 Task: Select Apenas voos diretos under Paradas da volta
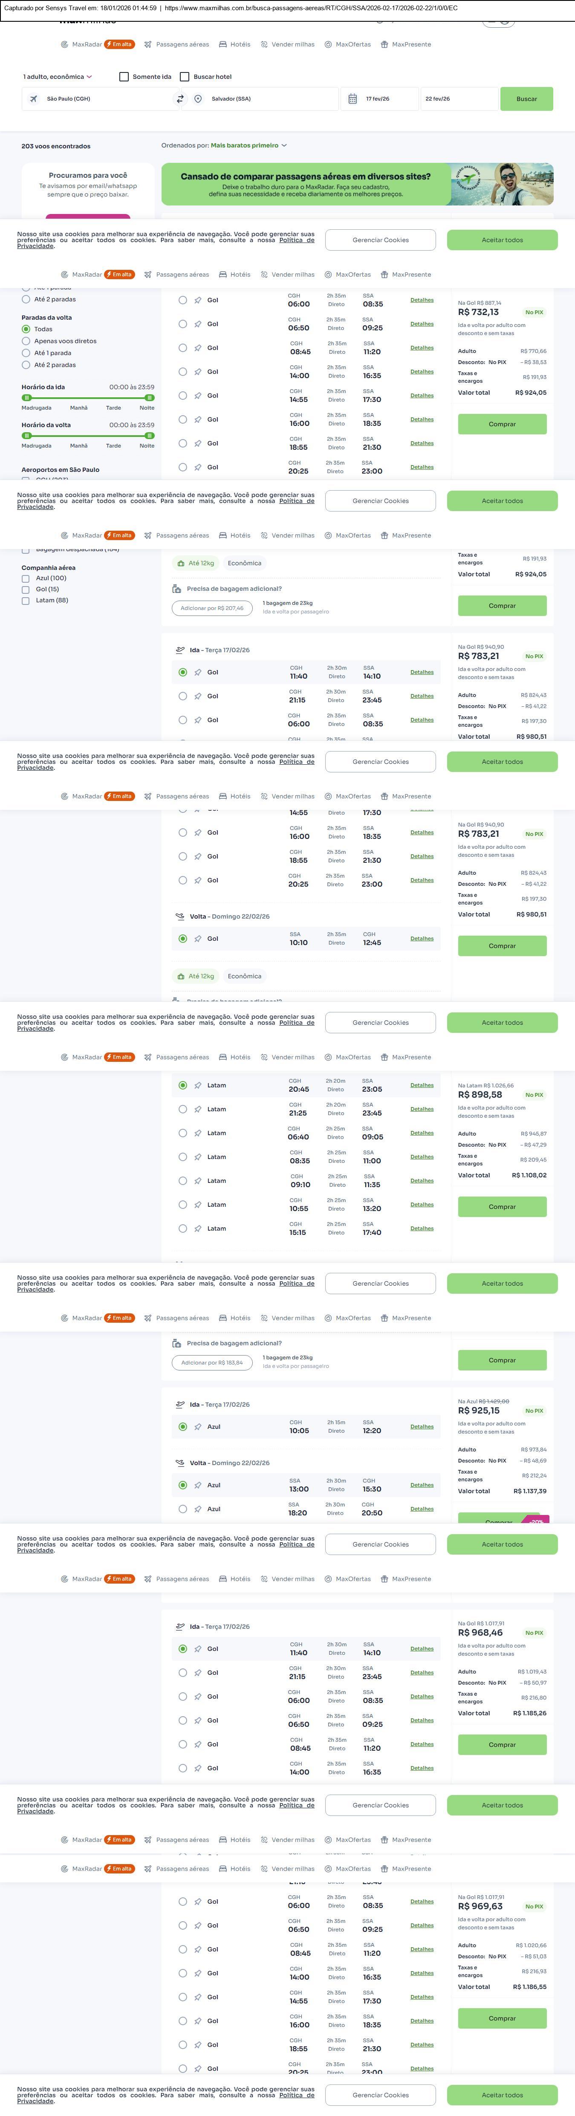pos(26,341)
